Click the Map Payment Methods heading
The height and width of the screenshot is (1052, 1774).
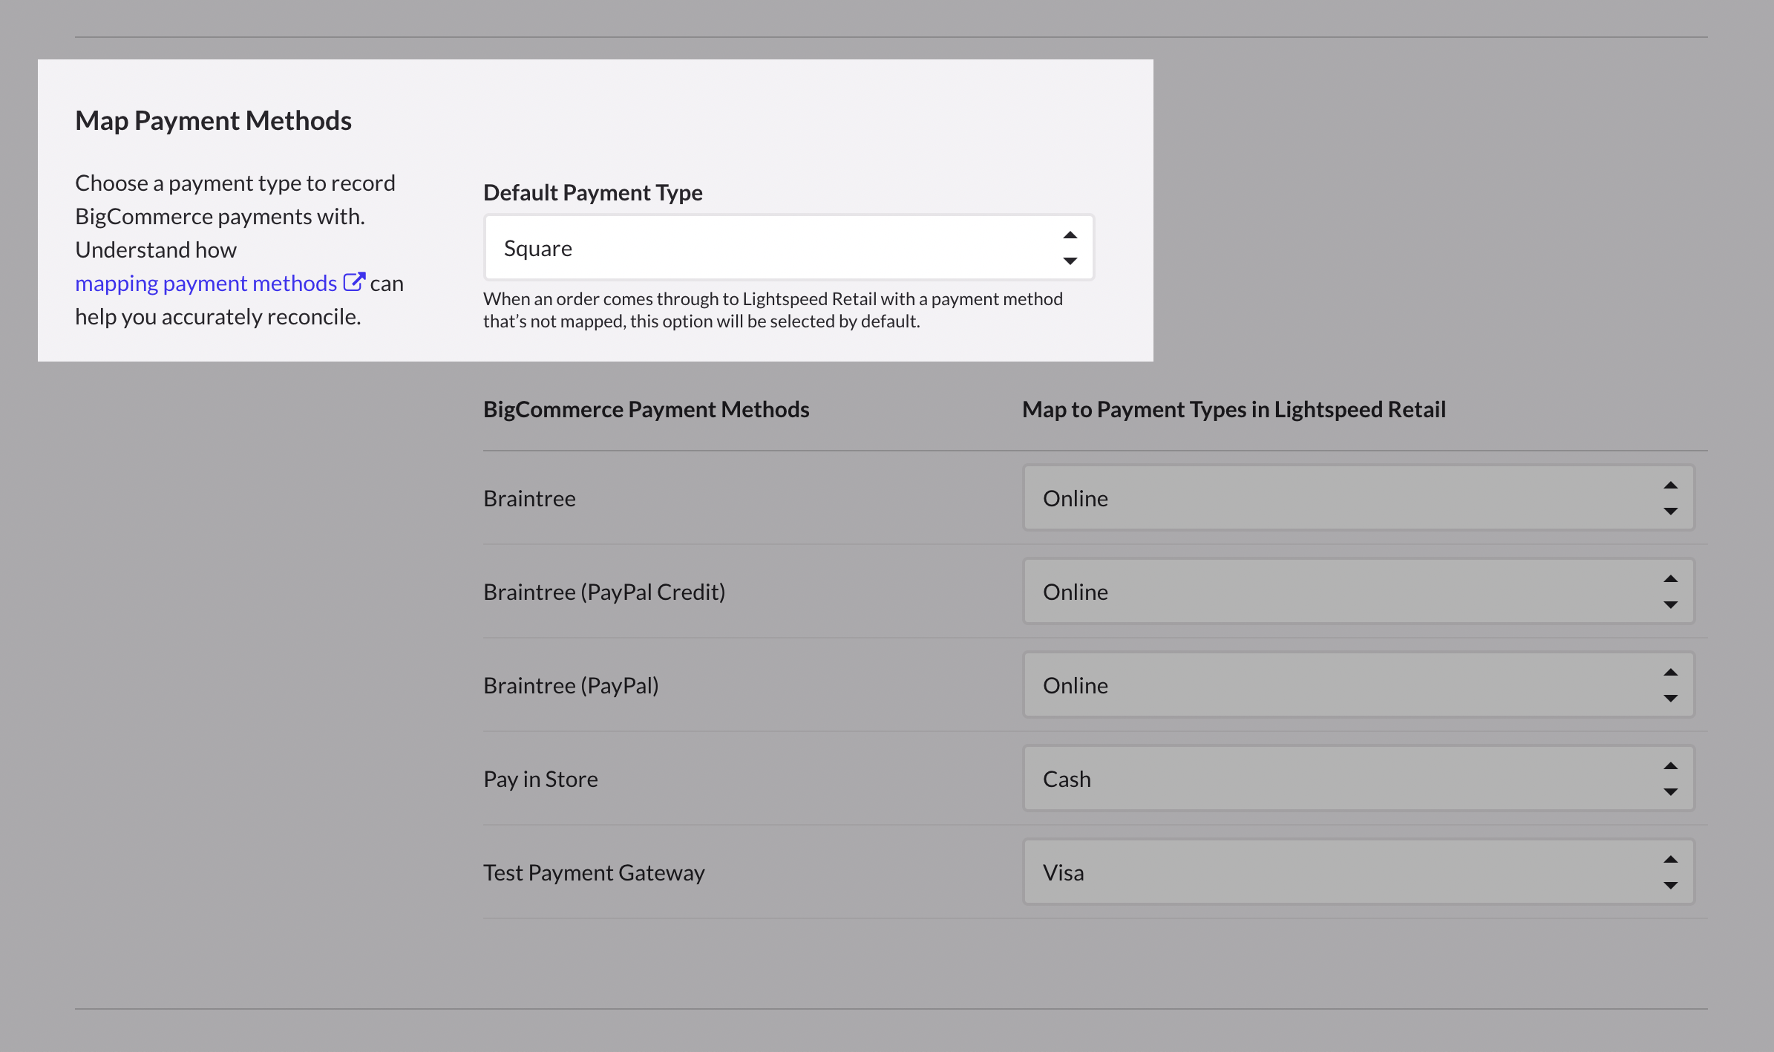(x=213, y=121)
